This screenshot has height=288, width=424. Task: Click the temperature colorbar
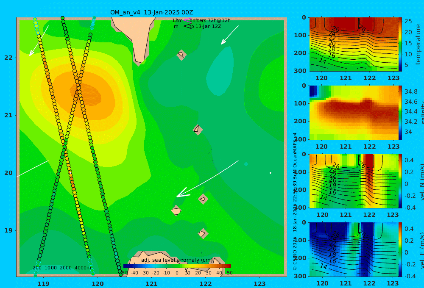(400, 44)
